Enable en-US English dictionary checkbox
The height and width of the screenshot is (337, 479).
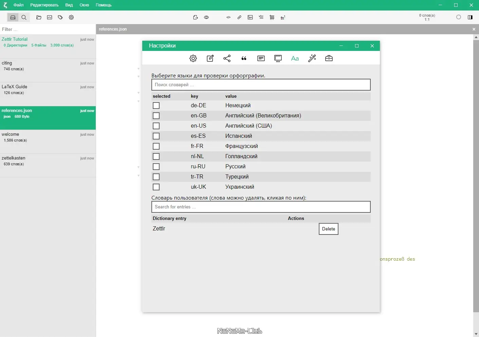coord(156,126)
